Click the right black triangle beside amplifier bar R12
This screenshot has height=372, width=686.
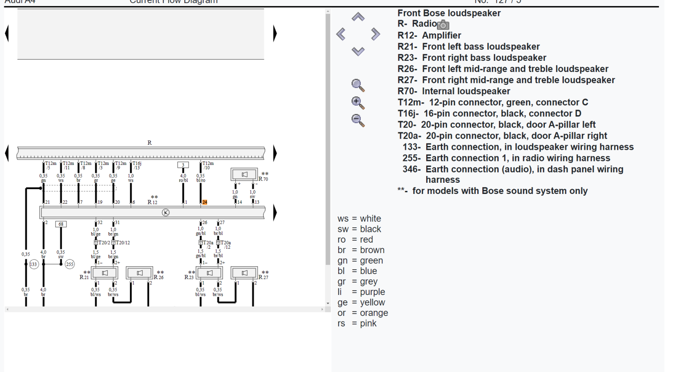275,212
